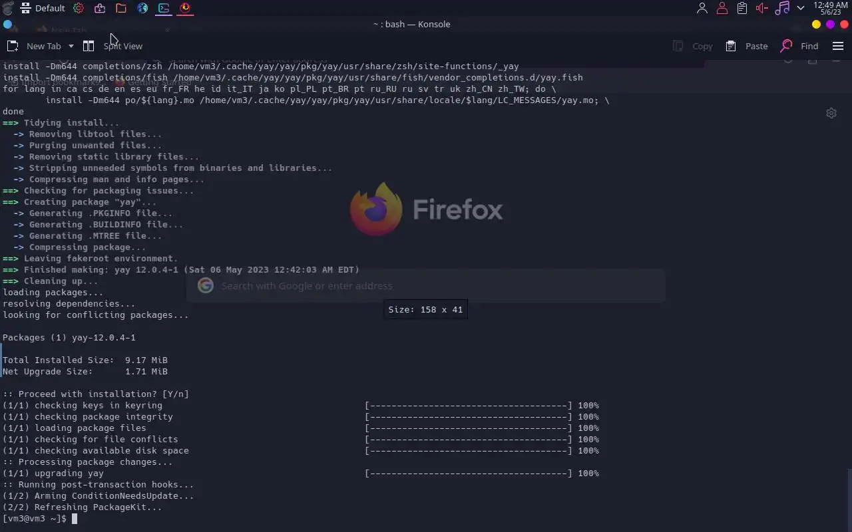
Task: Click 'Generating .MTREE file...' line
Action: 88,236
